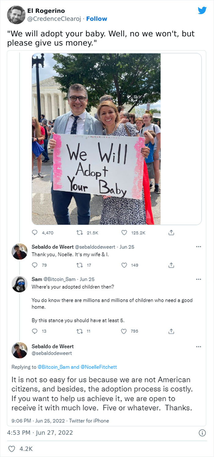Viewport: 214px width, 457px height.
Task: Like the photo tweet with 125.2K likes
Action: pos(124,233)
